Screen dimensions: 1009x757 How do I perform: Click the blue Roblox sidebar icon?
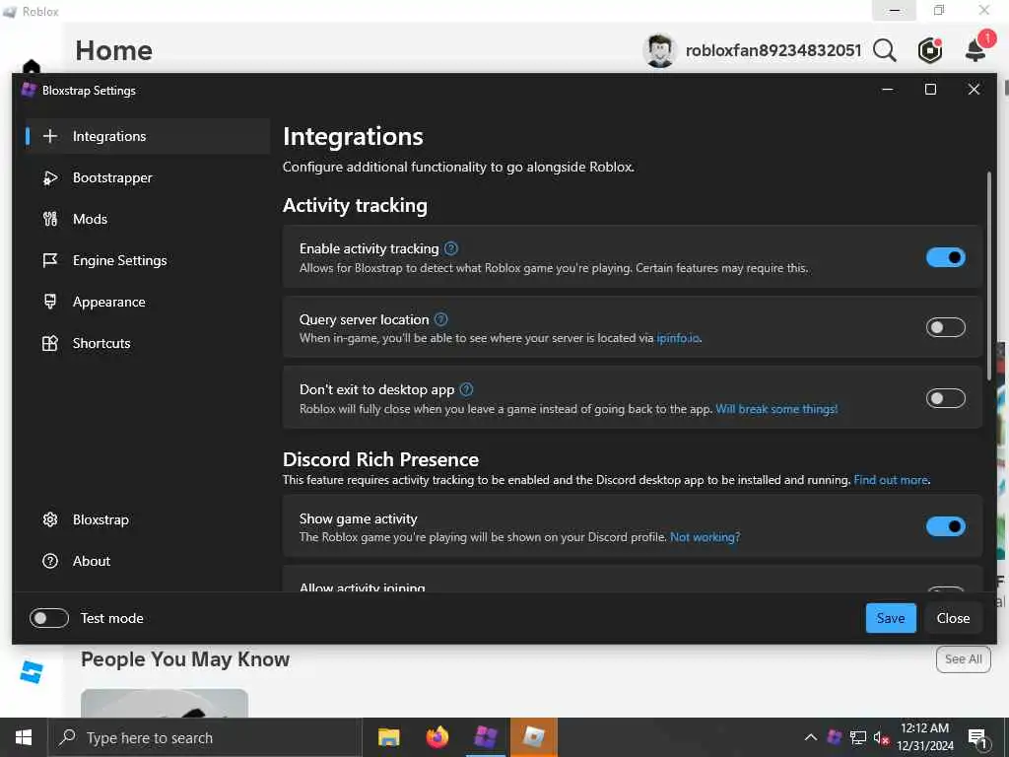(31, 672)
